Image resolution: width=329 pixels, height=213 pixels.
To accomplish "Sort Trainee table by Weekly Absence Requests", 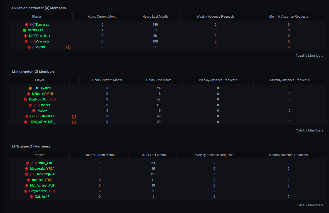I will pos(214,155).
